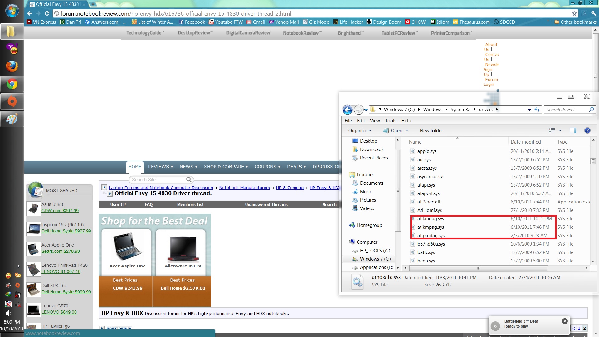This screenshot has width=599, height=337.
Task: Open Explorer help question mark
Action: point(587,130)
